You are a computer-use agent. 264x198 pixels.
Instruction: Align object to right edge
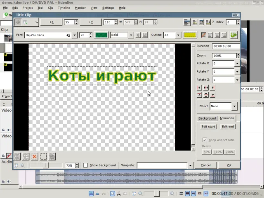click(213, 87)
